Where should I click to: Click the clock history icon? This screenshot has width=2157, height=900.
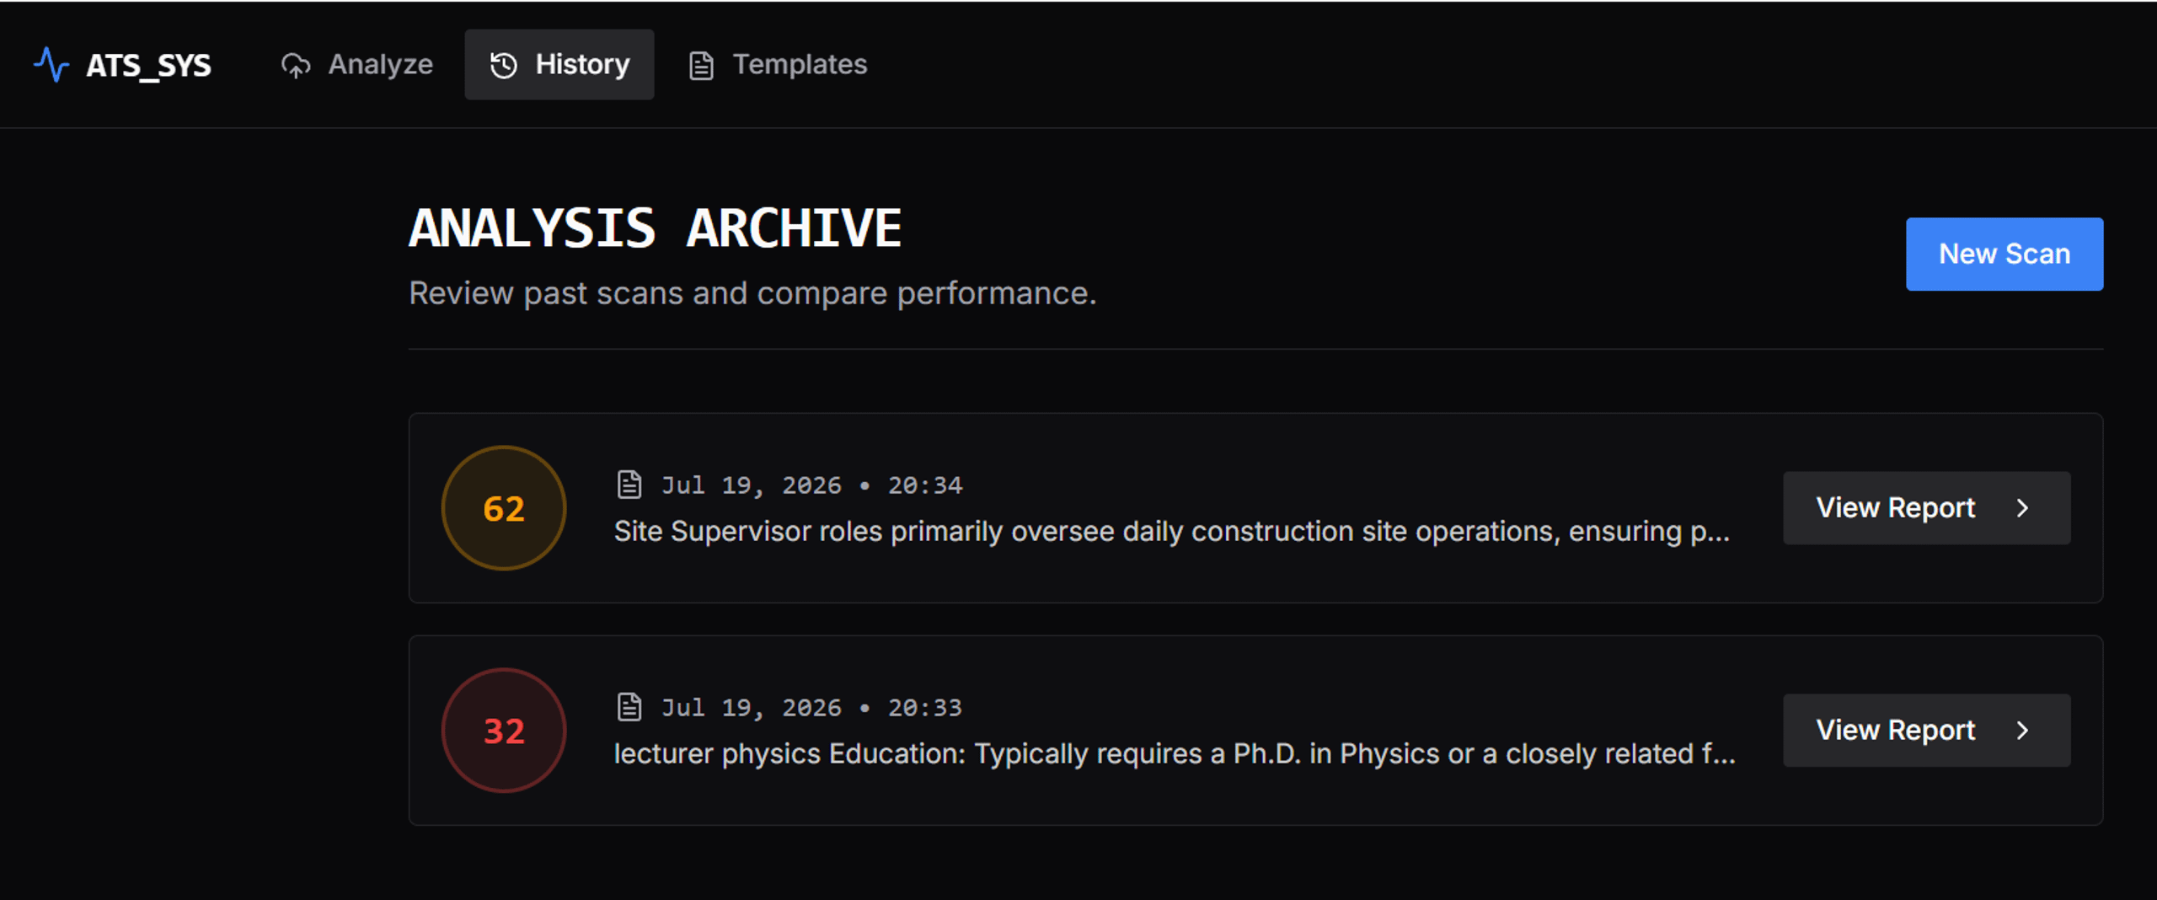click(504, 65)
